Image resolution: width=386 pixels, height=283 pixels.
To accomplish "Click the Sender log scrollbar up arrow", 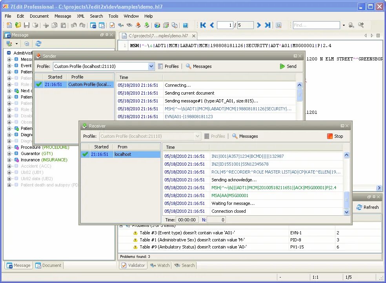I will pos(299,85).
